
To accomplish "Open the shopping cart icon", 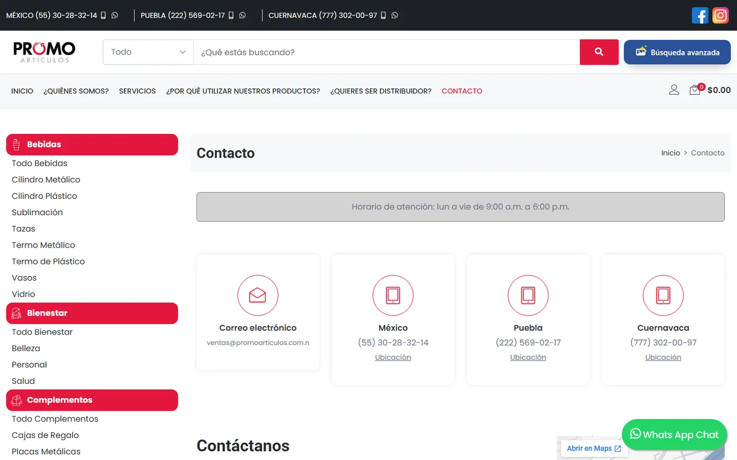I will coord(695,90).
